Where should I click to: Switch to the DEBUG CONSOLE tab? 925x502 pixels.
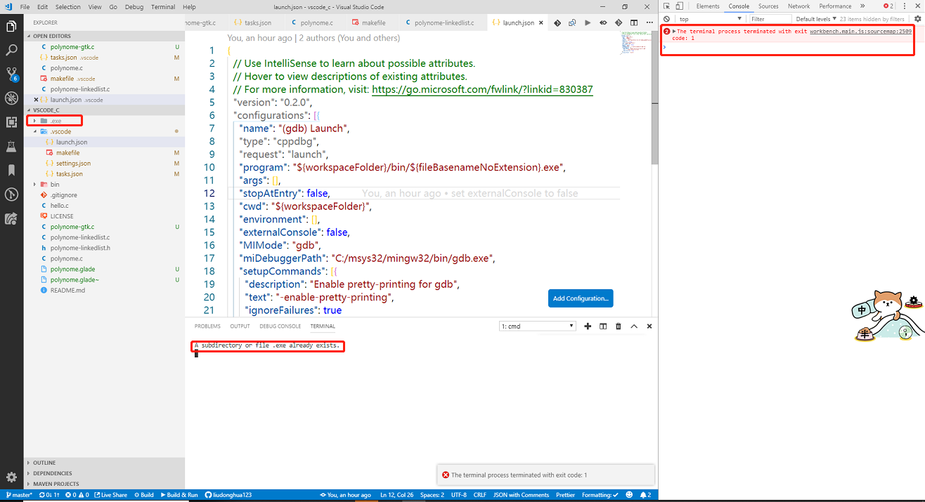(x=280, y=326)
